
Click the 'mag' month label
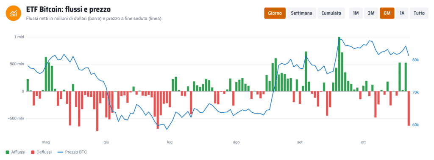click(x=46, y=142)
